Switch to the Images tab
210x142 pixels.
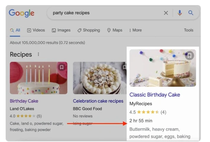61,30
